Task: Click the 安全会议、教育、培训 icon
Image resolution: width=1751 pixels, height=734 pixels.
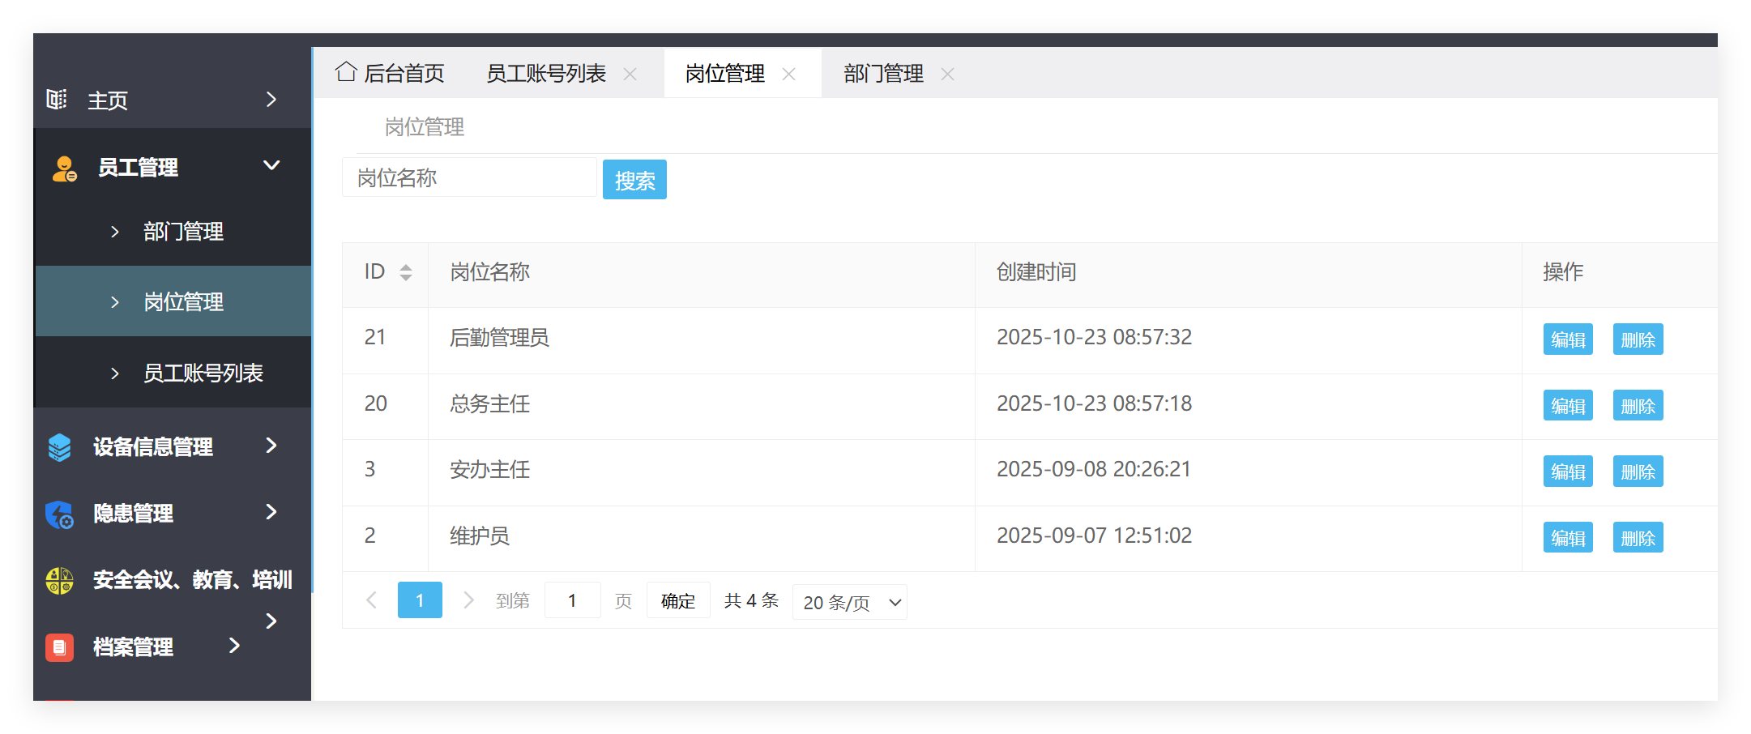Action: click(x=58, y=580)
